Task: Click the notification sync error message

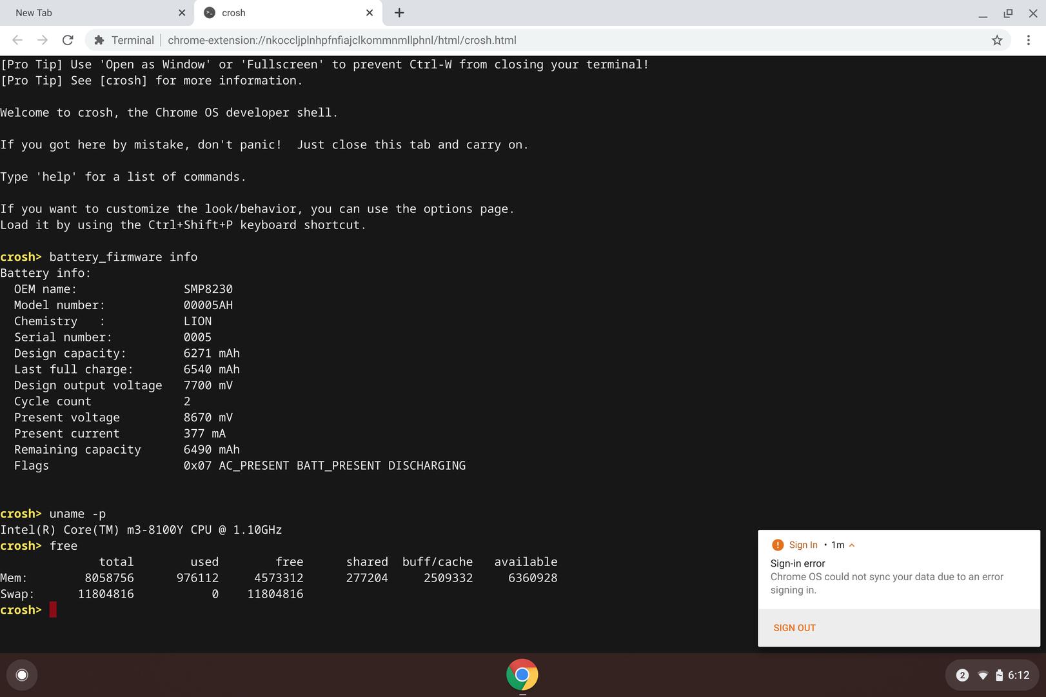Action: [887, 583]
